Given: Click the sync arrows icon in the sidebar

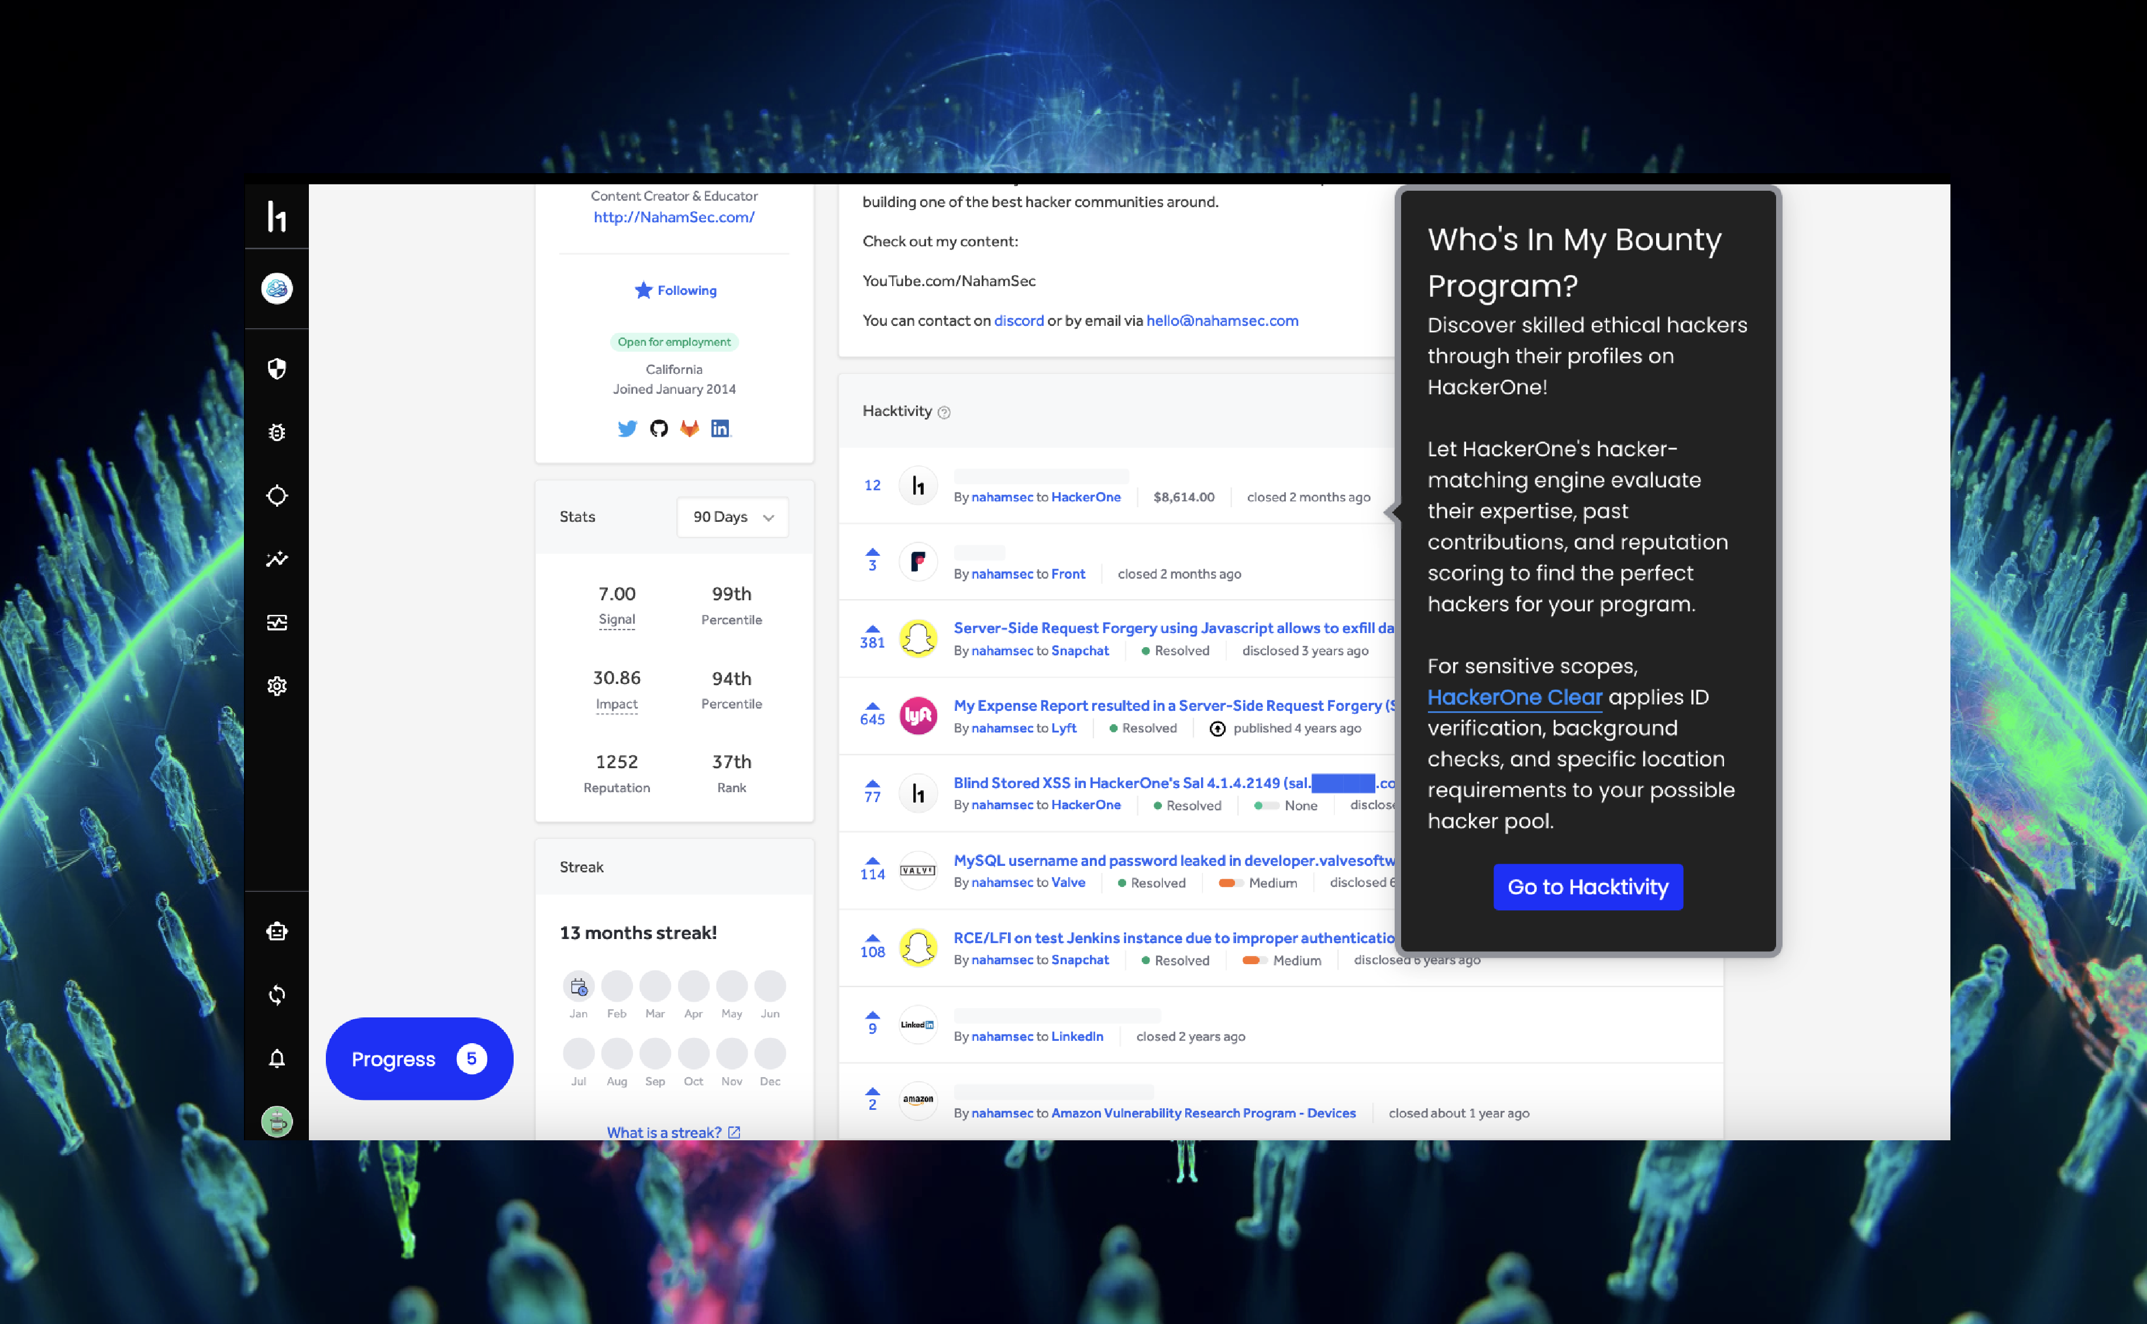Looking at the screenshot, I should (x=277, y=995).
